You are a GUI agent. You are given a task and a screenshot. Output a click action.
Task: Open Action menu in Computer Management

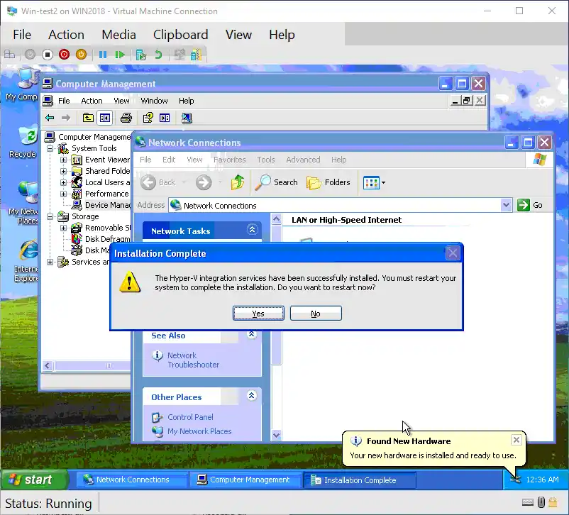pos(92,101)
